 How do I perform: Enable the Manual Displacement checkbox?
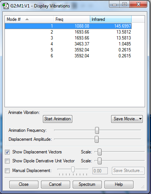(7, 171)
